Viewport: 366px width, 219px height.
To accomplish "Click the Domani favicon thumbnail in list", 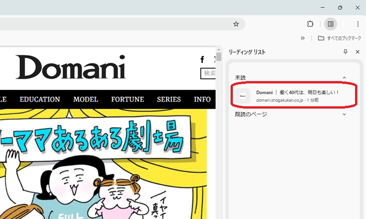I will point(242,96).
